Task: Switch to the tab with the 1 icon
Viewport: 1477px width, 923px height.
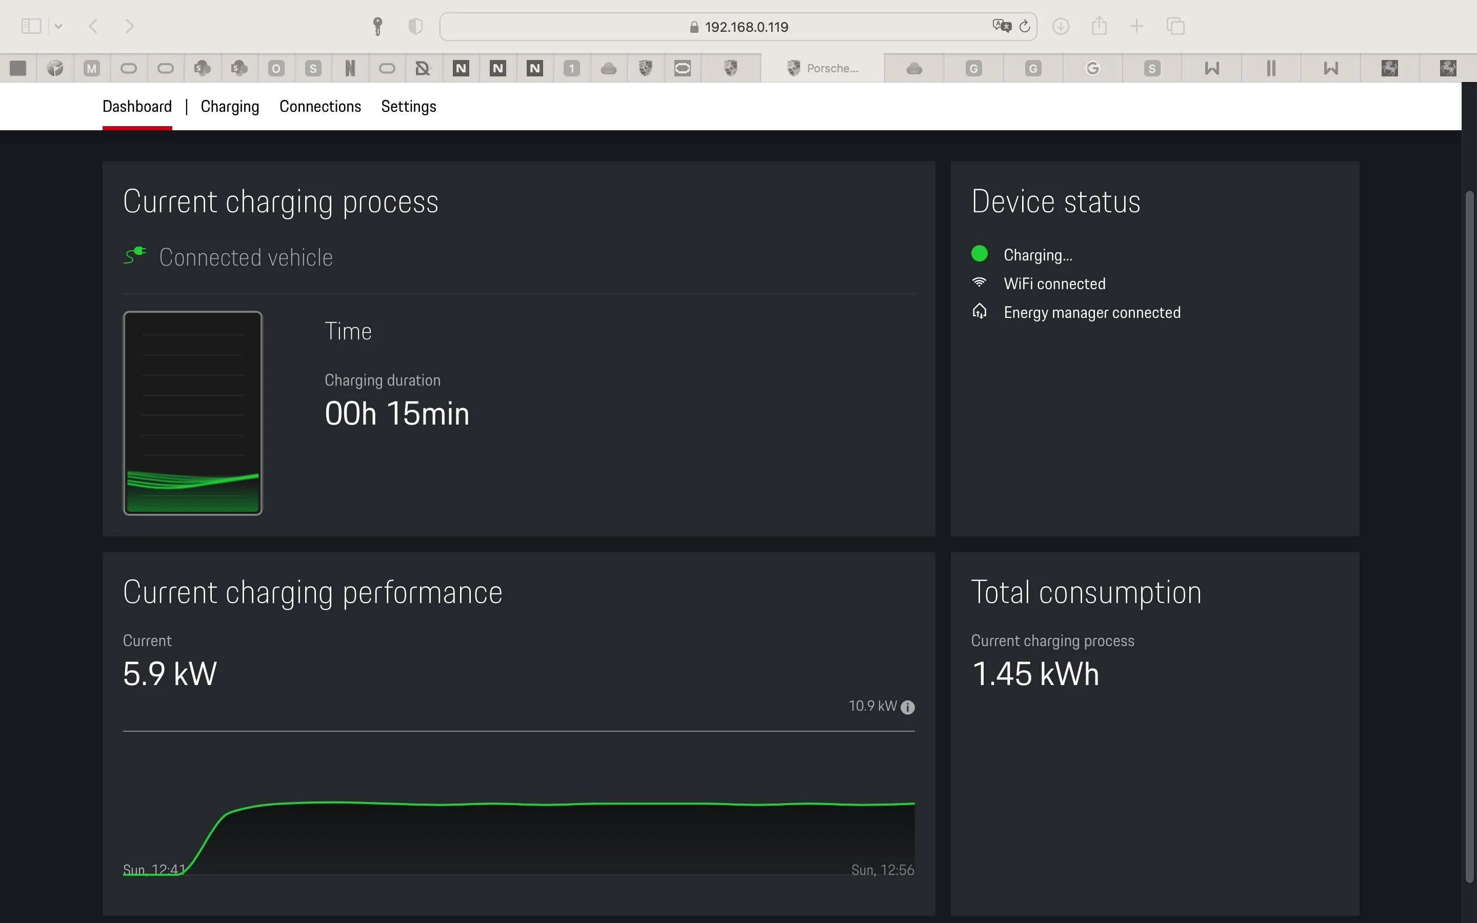Action: 572,68
